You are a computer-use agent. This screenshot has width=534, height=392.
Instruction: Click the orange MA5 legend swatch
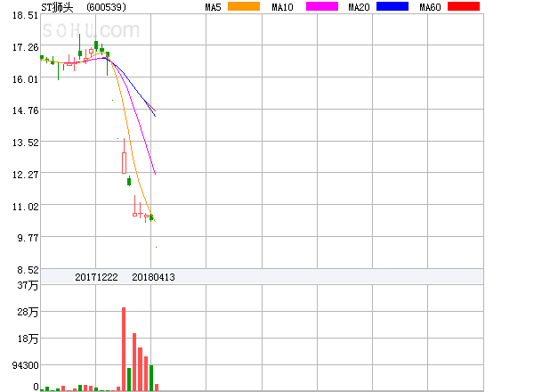[244, 6]
